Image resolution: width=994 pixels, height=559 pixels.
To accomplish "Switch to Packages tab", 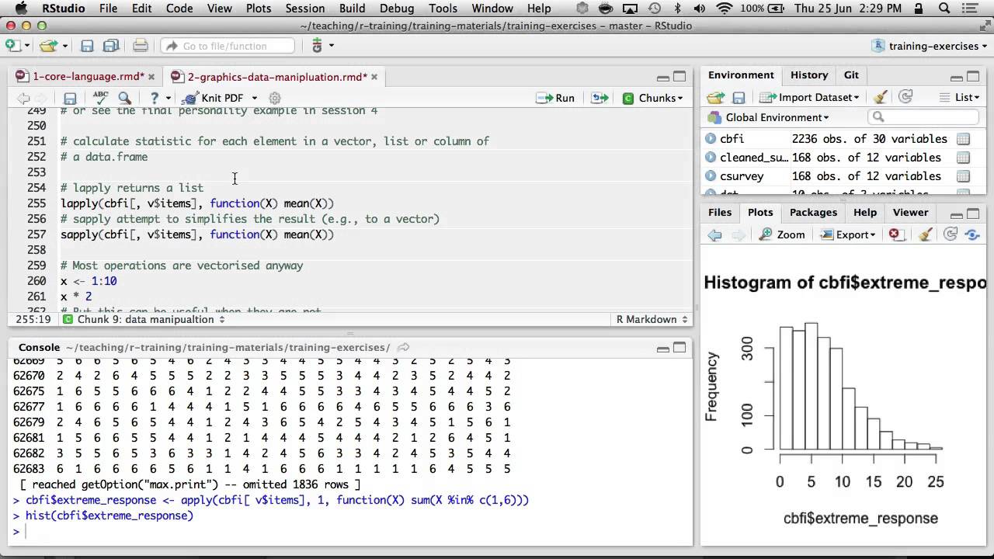I will [813, 213].
